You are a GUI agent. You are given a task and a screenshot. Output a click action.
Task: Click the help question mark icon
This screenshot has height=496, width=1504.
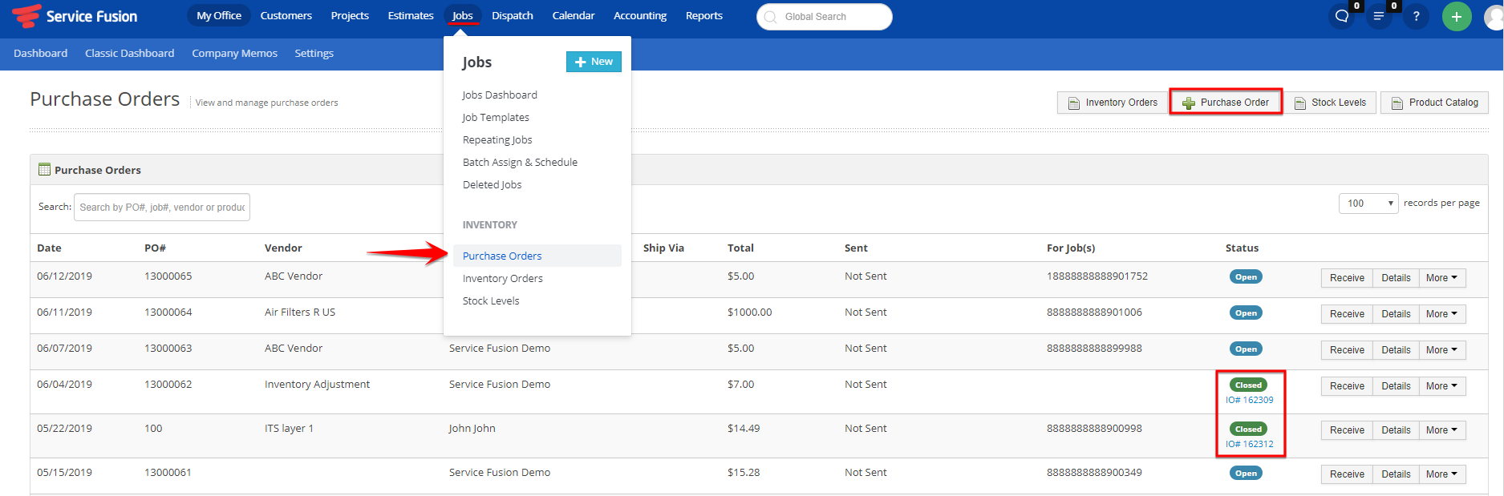click(1416, 17)
